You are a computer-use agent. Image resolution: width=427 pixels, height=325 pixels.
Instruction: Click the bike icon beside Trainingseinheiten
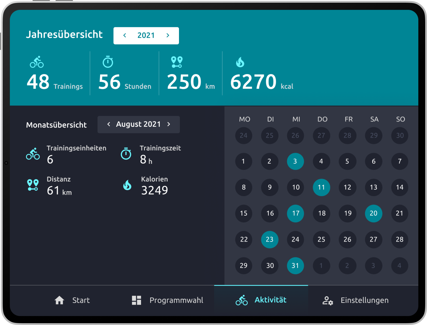tap(33, 154)
